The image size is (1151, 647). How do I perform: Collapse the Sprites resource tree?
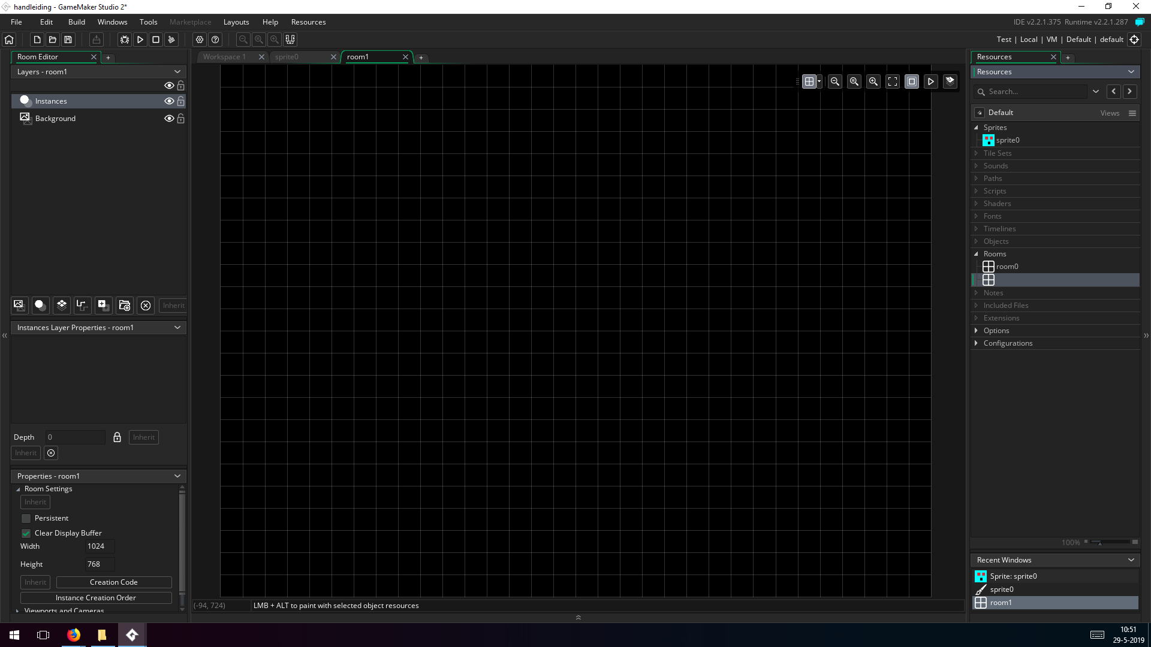point(977,128)
